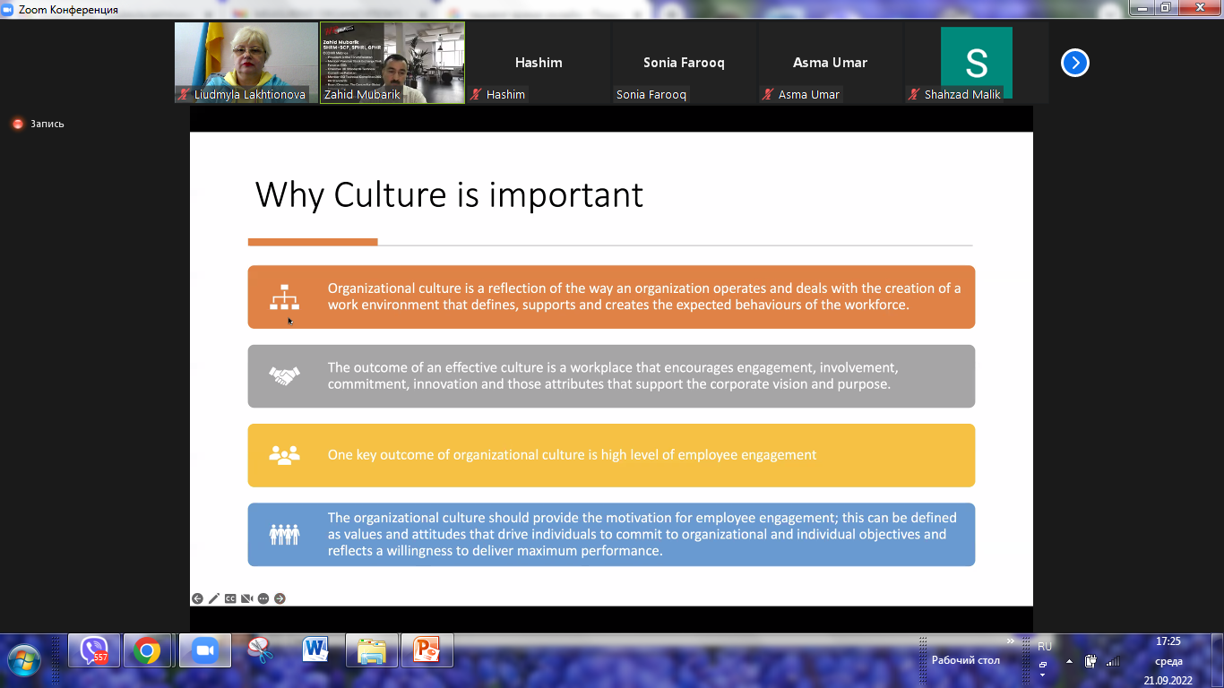Toggle the slideshow camera icon
Viewport: 1224px width, 688px height.
click(246, 598)
